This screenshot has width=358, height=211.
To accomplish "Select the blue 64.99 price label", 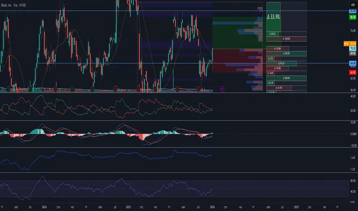I will click(353, 63).
